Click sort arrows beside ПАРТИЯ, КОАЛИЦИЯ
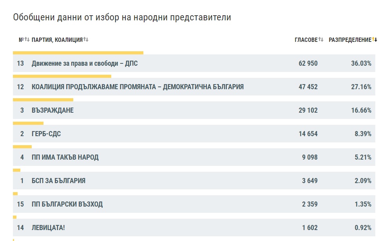 pyautogui.click(x=86, y=40)
